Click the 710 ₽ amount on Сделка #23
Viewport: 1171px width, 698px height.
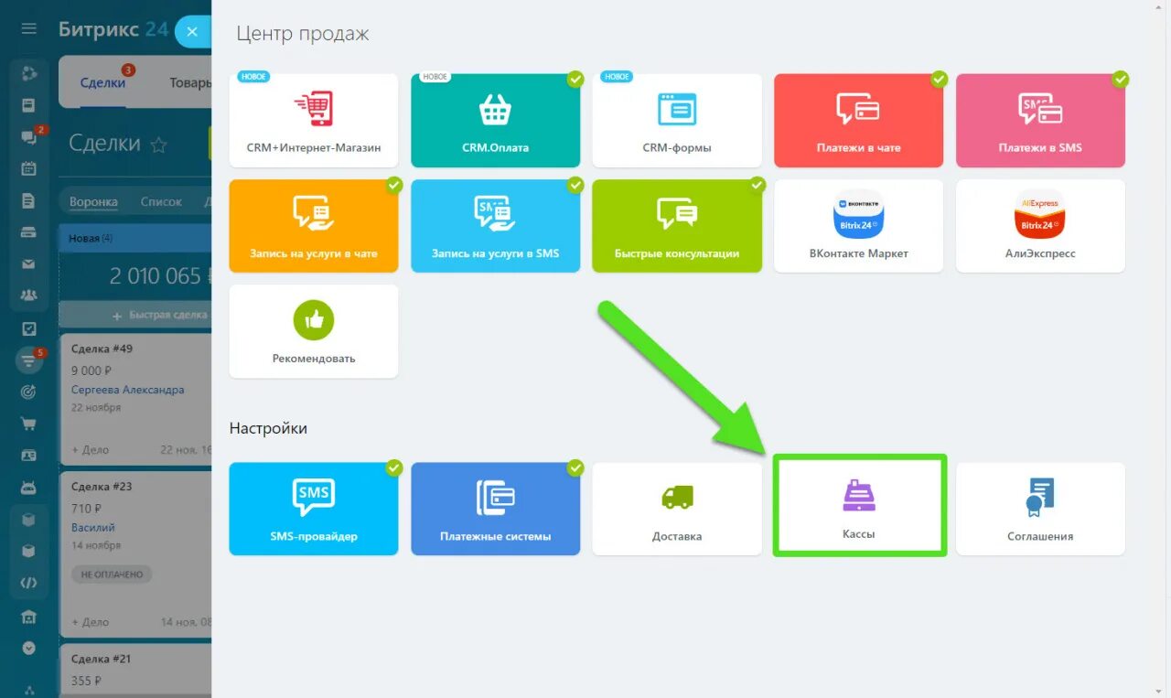click(x=86, y=509)
